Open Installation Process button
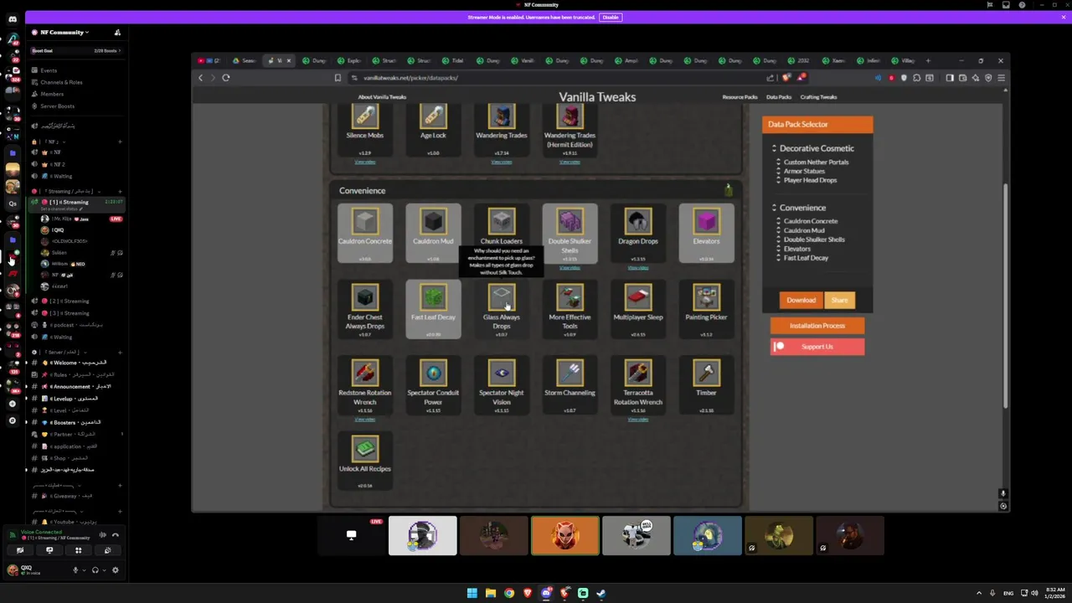The width and height of the screenshot is (1072, 603). tap(817, 326)
